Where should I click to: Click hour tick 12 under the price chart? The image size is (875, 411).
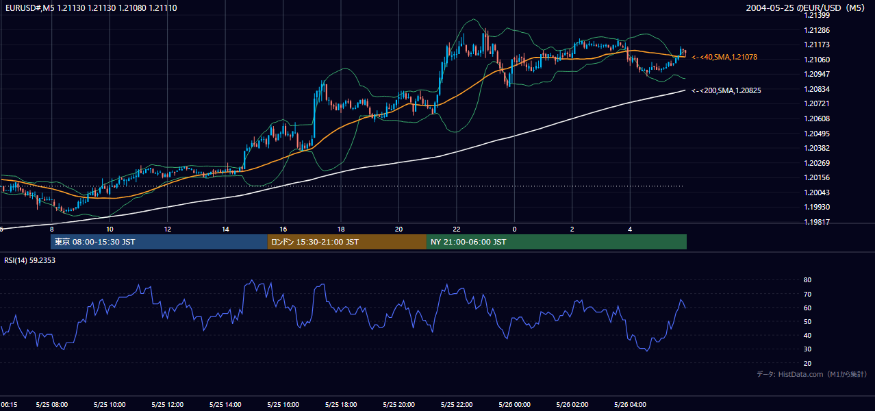click(x=167, y=229)
